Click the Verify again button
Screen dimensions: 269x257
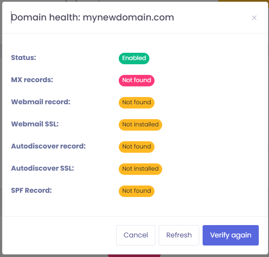231,235
